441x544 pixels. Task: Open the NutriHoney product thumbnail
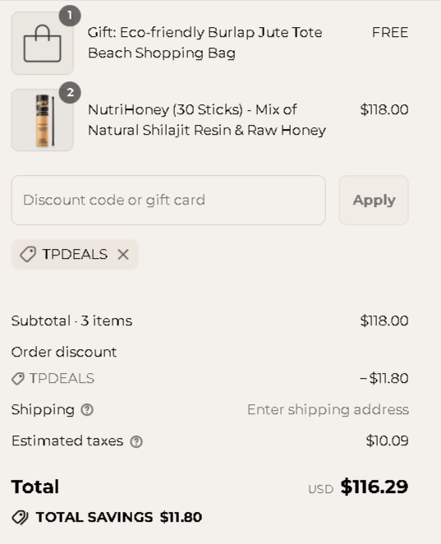(43, 120)
